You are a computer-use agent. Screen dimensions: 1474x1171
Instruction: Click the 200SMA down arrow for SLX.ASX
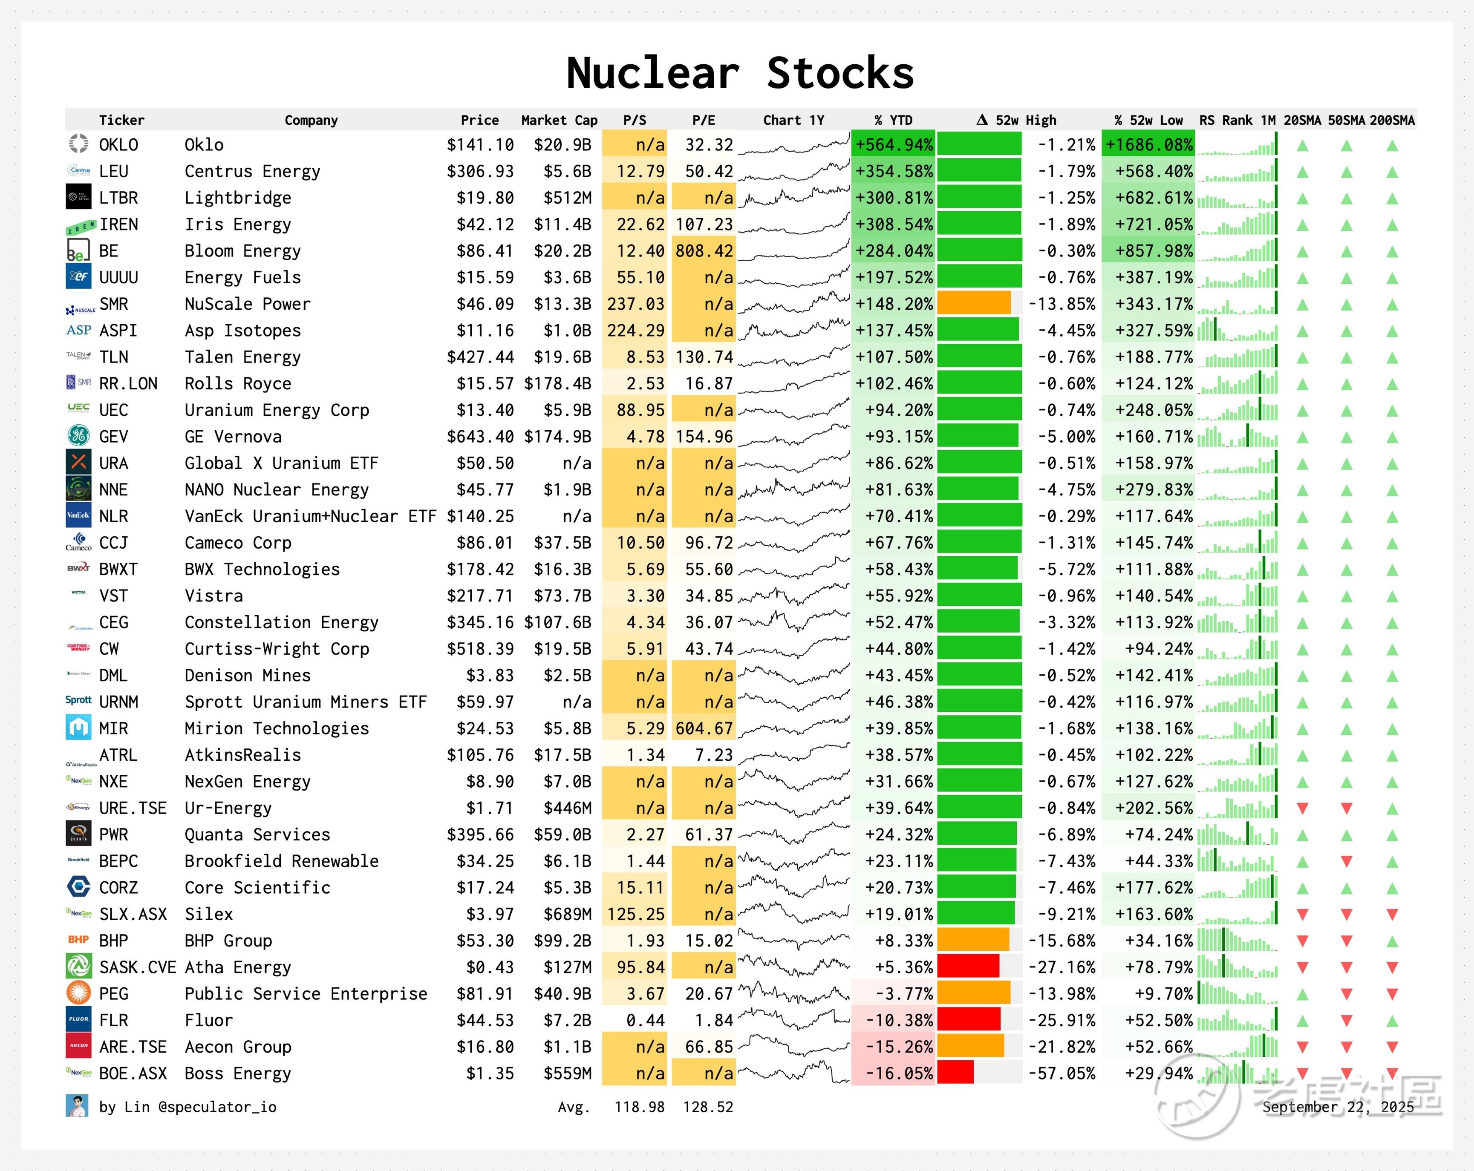coord(1393,915)
